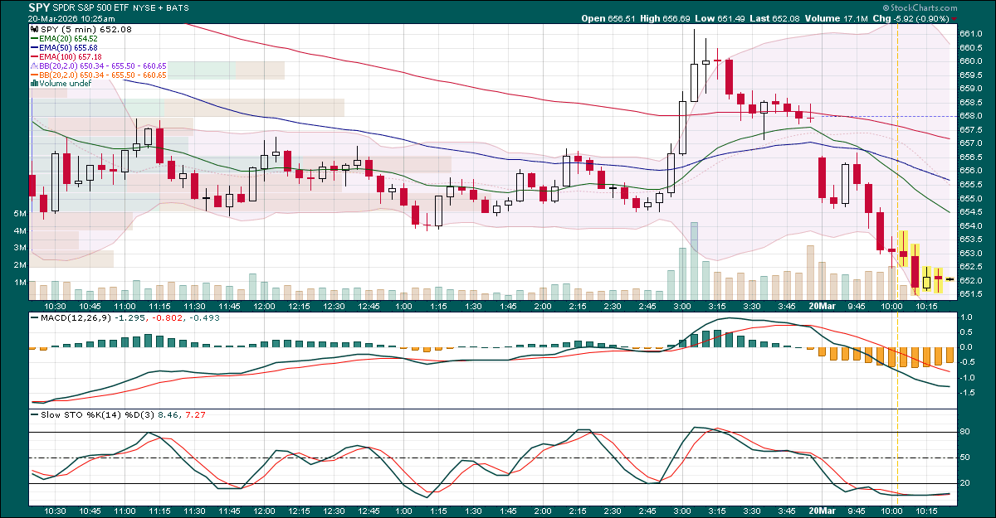Click the EMA(20) 654.52 legend text
Screen dimensions: 996x518
coord(68,39)
